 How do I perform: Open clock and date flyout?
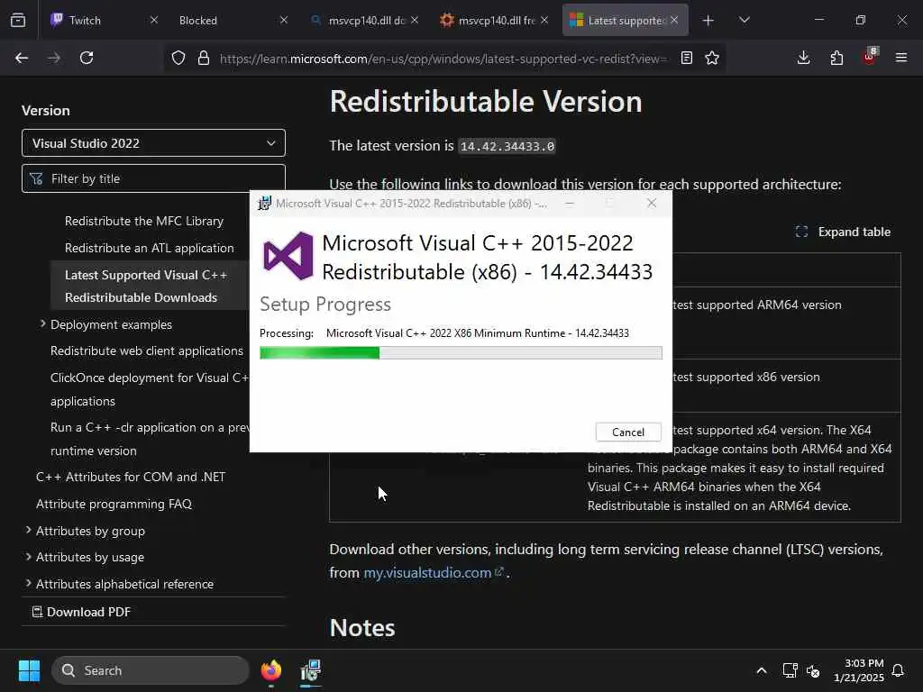[859, 670]
